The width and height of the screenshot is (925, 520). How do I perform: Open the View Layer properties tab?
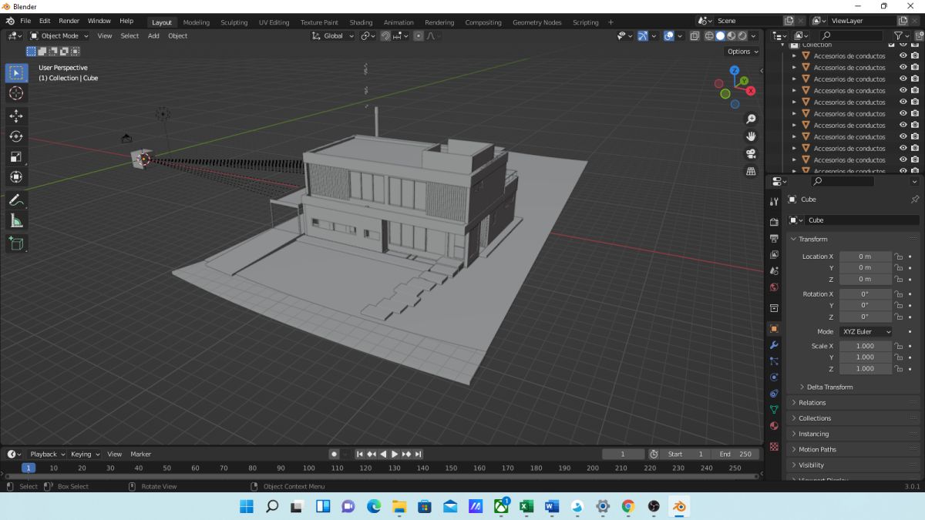(x=774, y=254)
